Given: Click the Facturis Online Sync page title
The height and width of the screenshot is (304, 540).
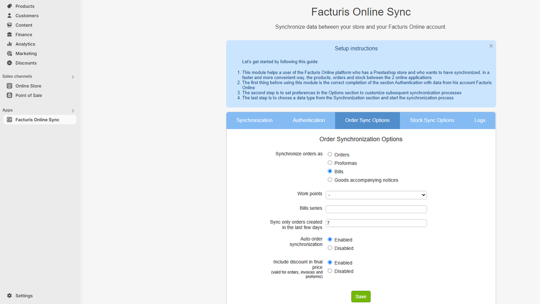Looking at the screenshot, I should tap(361, 12).
